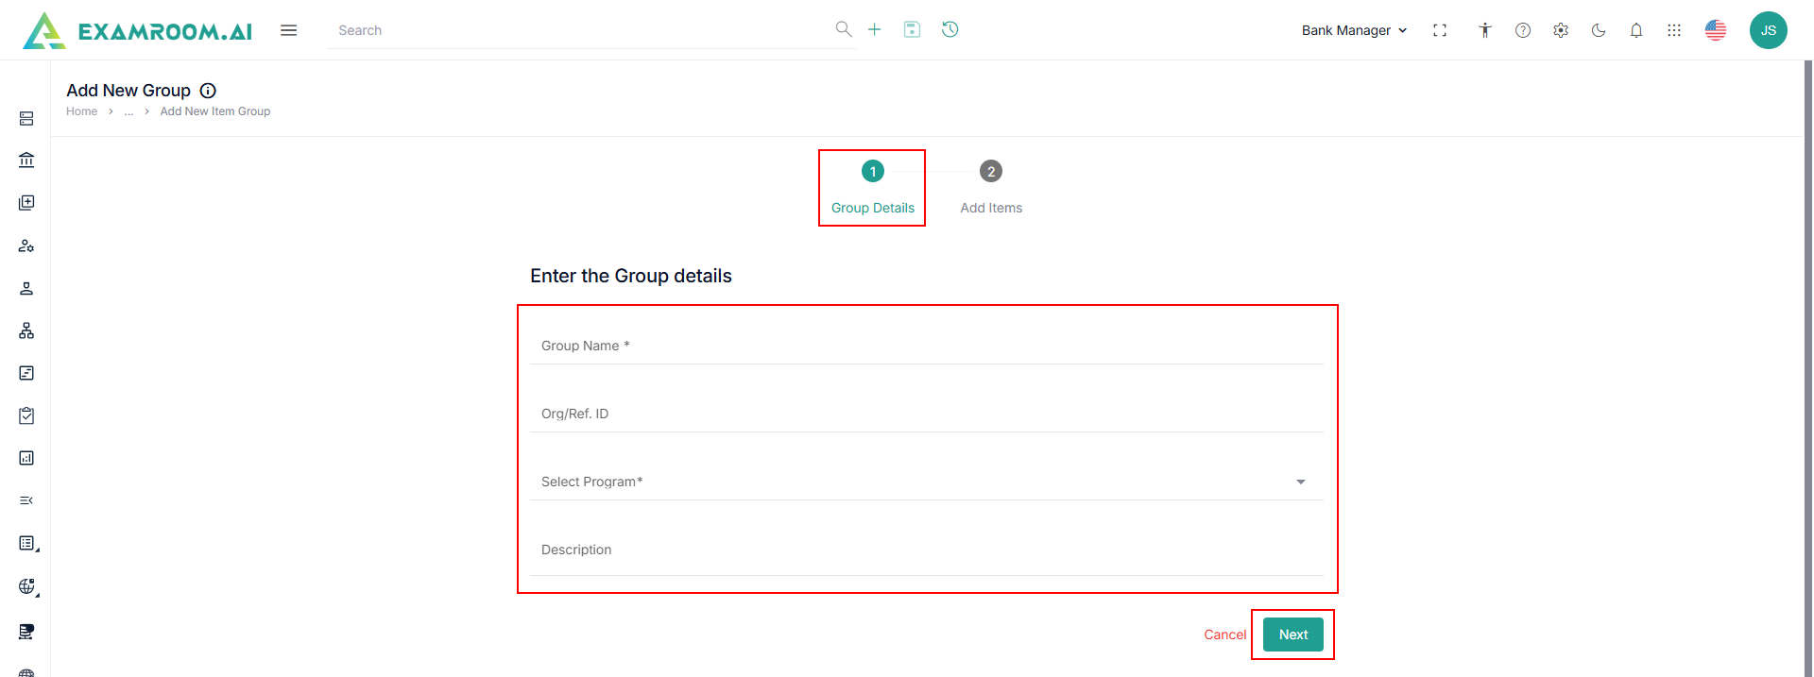1814x677 pixels.
Task: Click the Next button
Action: point(1293,635)
